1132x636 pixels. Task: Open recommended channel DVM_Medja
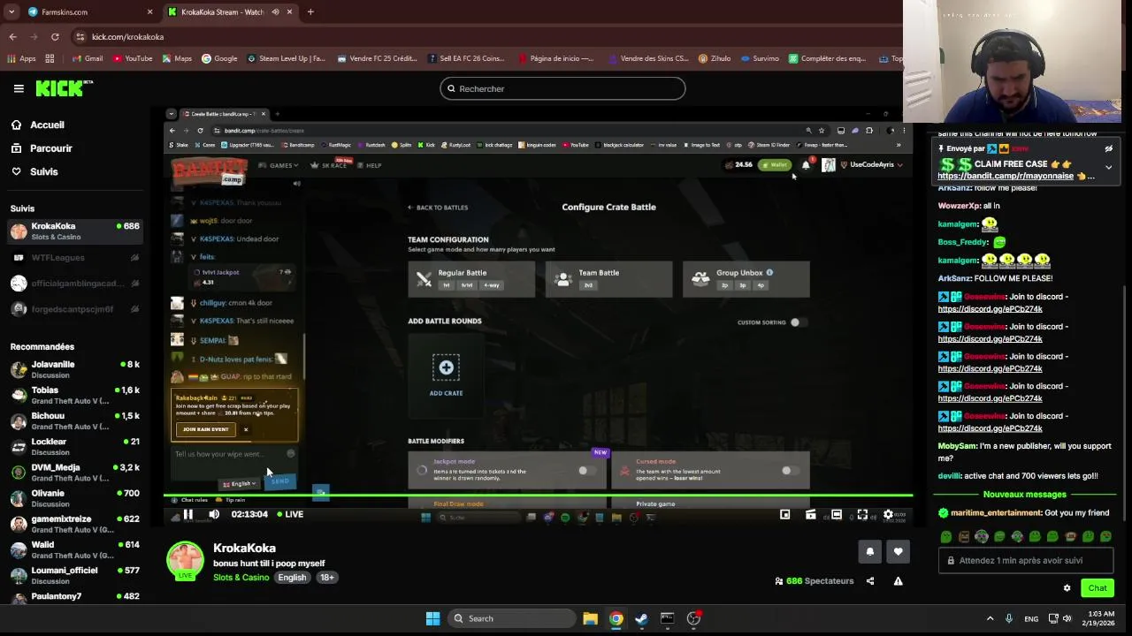point(75,473)
